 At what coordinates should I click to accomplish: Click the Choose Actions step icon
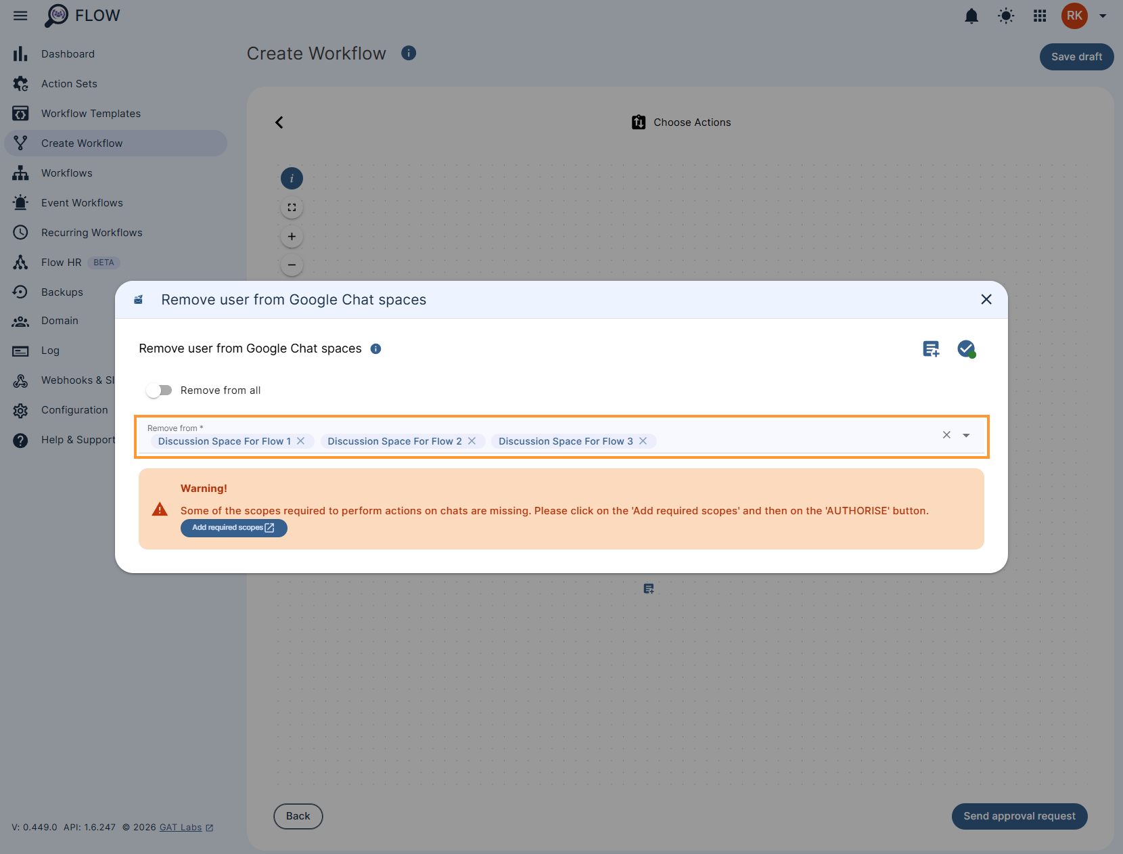[x=639, y=122]
